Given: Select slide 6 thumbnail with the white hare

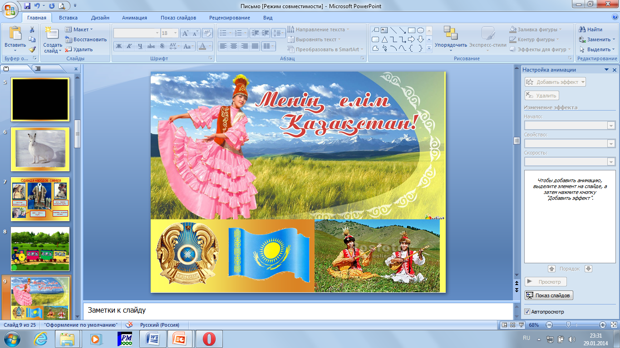Looking at the screenshot, I should coord(40,149).
